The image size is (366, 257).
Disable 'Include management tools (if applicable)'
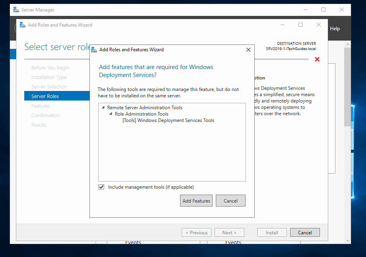coord(101,187)
